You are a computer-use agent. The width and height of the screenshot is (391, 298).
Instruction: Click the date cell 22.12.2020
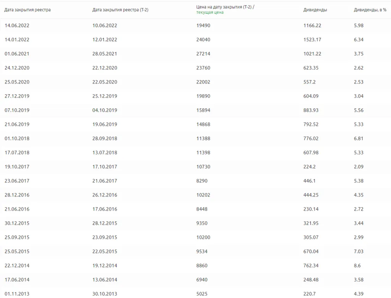(x=105, y=68)
